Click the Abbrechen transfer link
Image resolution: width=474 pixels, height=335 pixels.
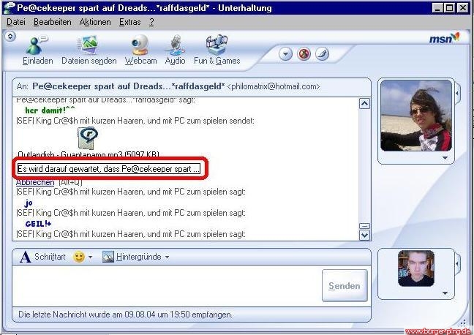(x=35, y=183)
